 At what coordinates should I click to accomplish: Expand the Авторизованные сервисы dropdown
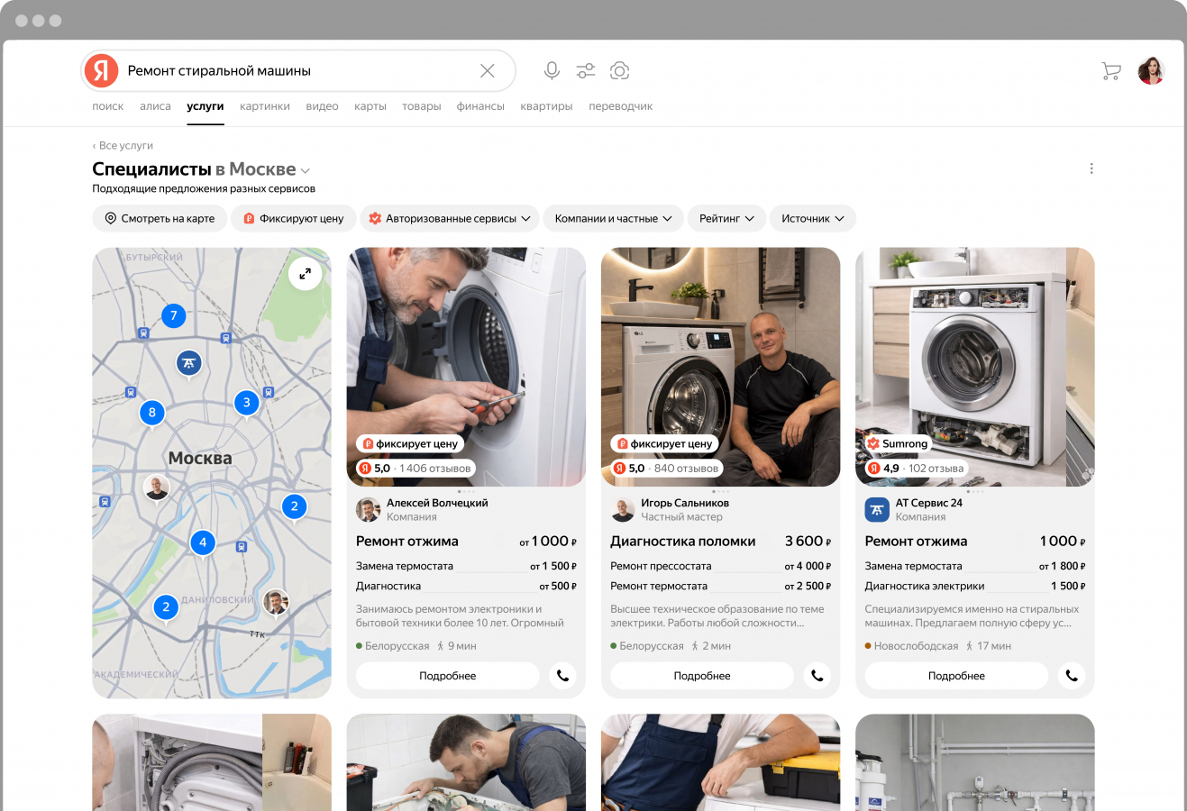tap(450, 218)
